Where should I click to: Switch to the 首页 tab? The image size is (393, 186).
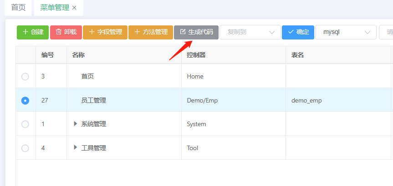click(x=18, y=8)
